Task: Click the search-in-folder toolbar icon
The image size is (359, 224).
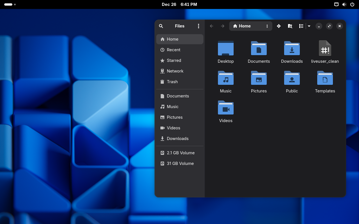Action: point(290,26)
